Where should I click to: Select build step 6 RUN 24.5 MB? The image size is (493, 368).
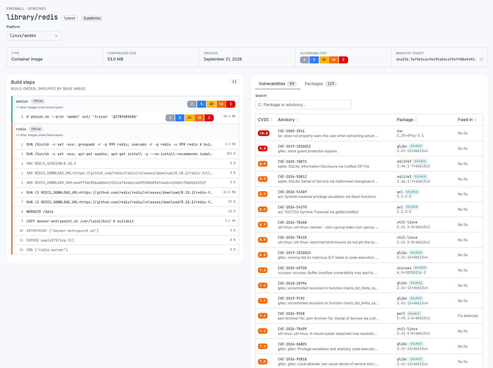coord(125,192)
